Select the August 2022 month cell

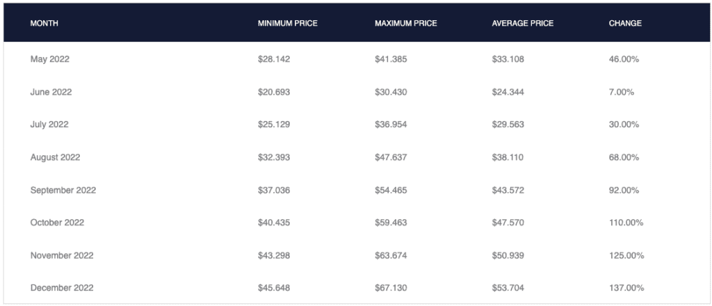(x=55, y=157)
